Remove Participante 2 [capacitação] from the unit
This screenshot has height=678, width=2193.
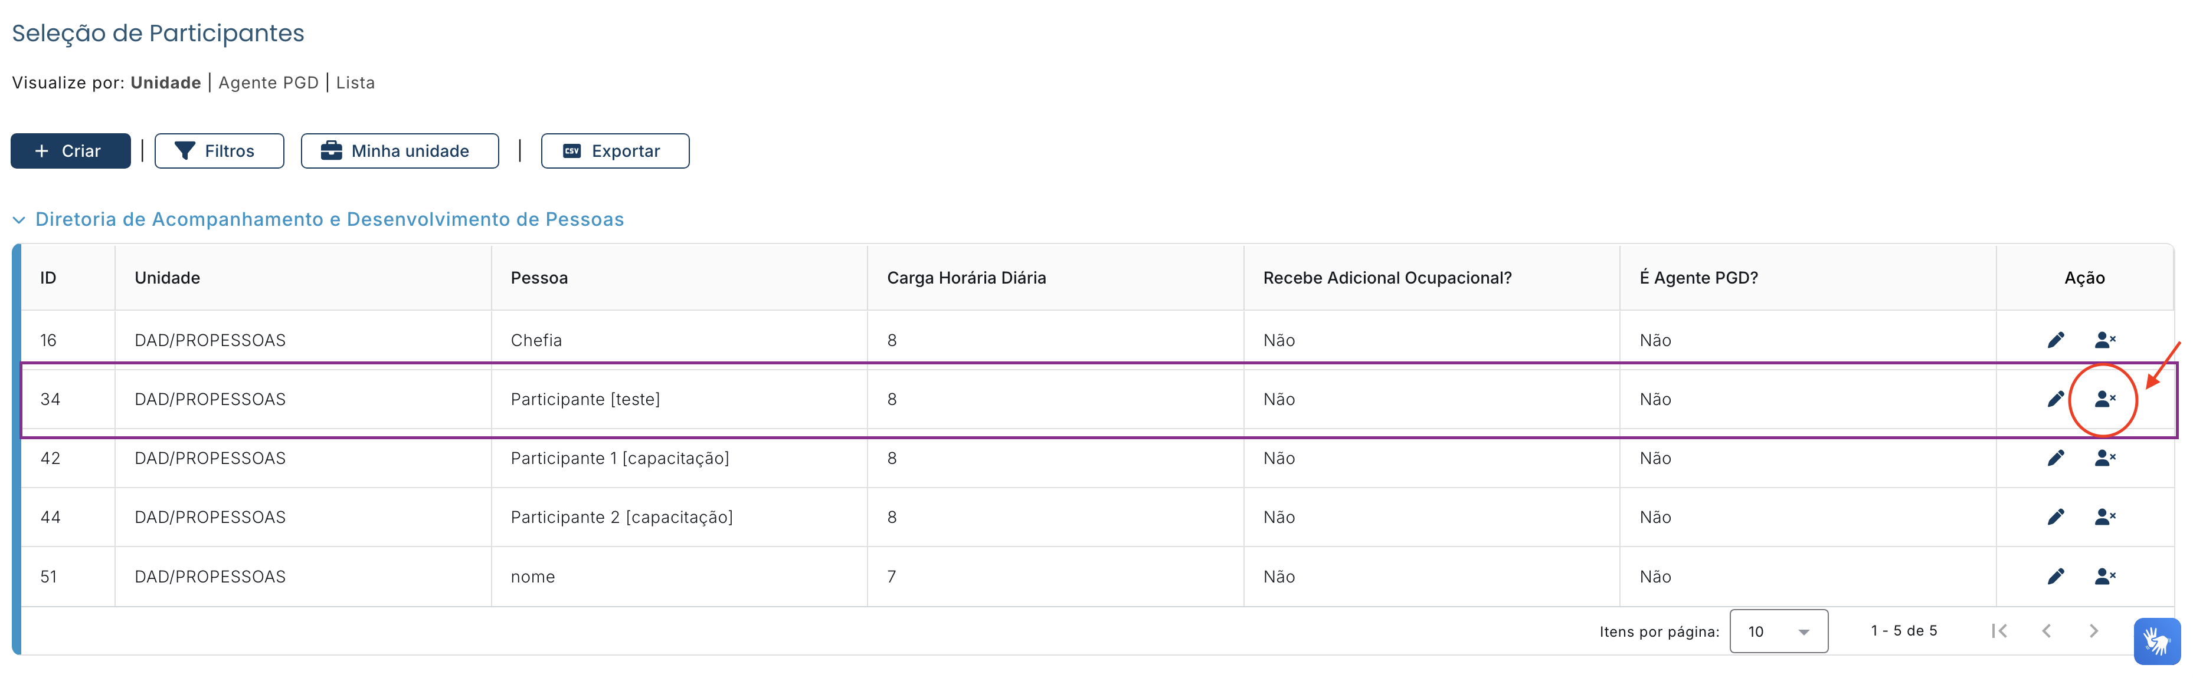pos(2104,516)
